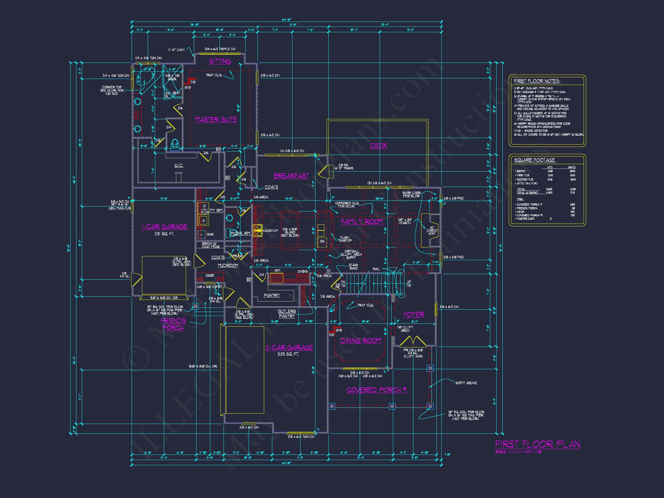
Task: Select the COVERED PORCH #1 label
Action: coord(377,390)
